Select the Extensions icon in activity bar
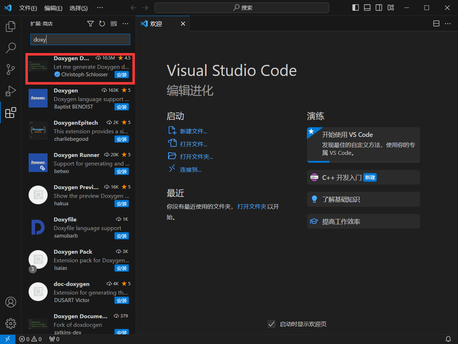The height and width of the screenshot is (344, 458). coord(11,113)
